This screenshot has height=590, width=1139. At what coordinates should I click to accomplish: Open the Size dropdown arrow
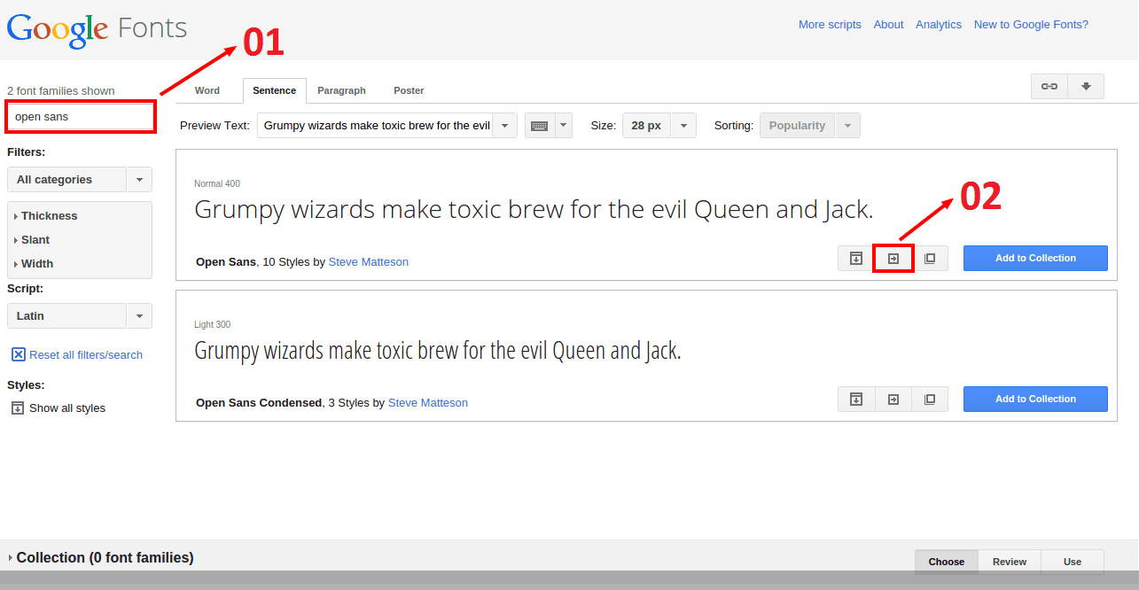click(683, 126)
